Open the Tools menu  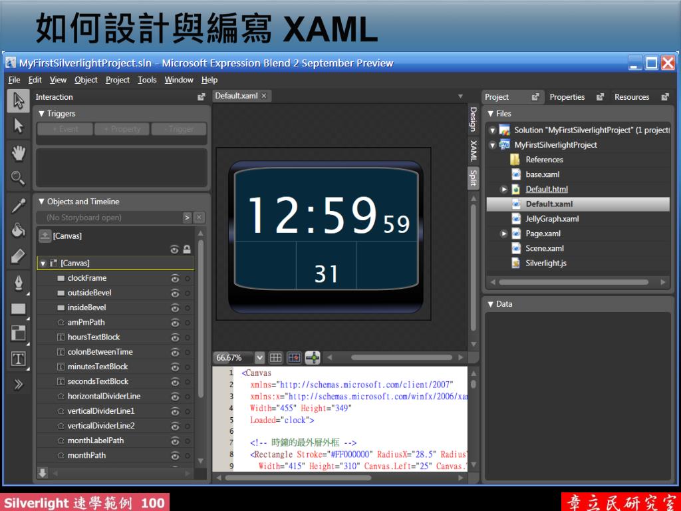click(147, 80)
